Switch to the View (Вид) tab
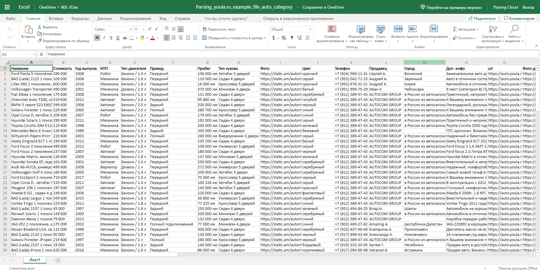 tap(163, 18)
